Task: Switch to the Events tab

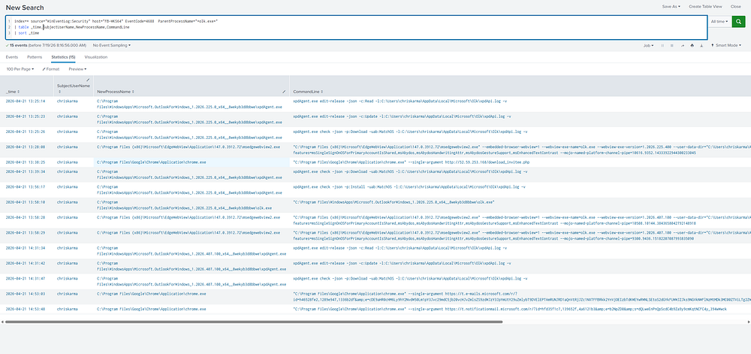Action: (12, 57)
